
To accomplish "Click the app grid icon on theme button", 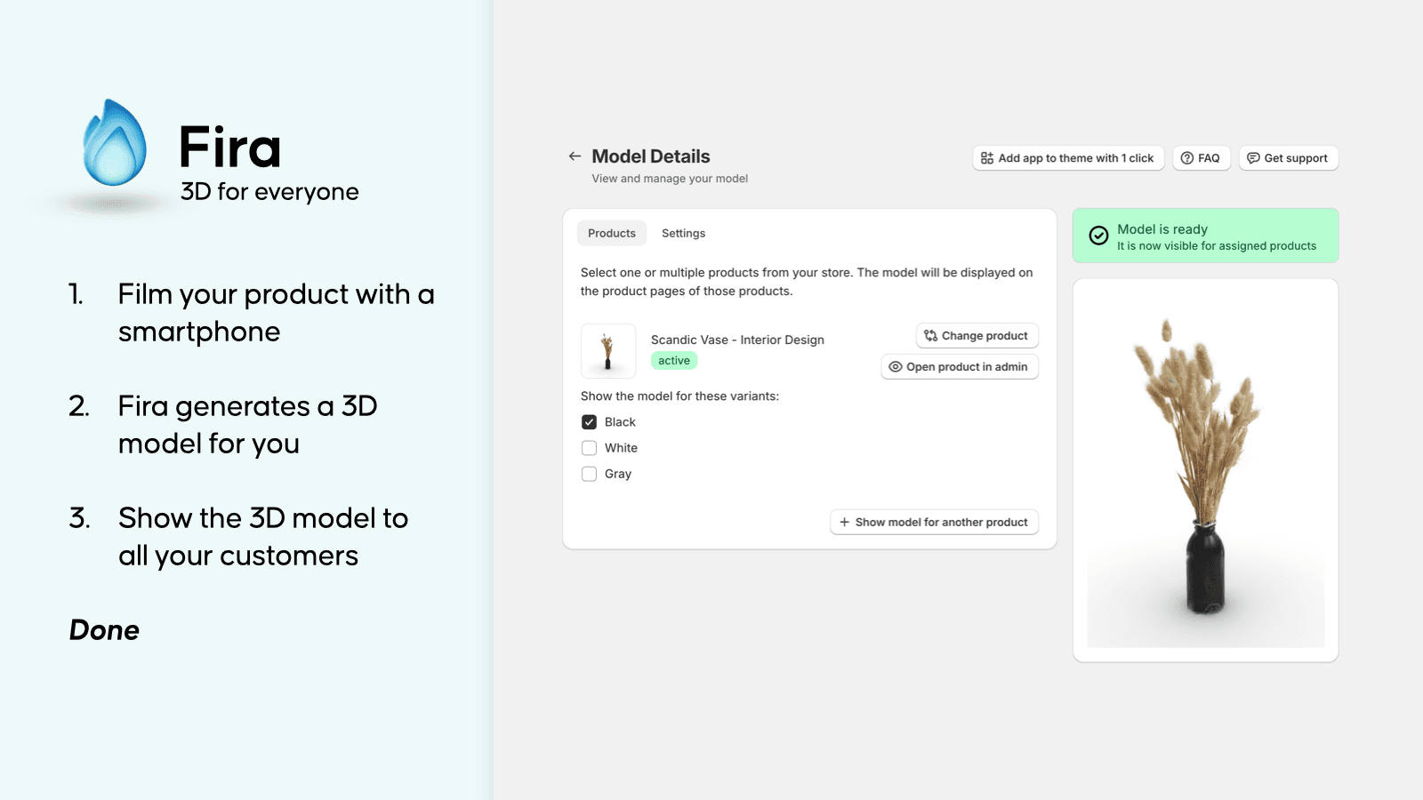I will pos(987,157).
